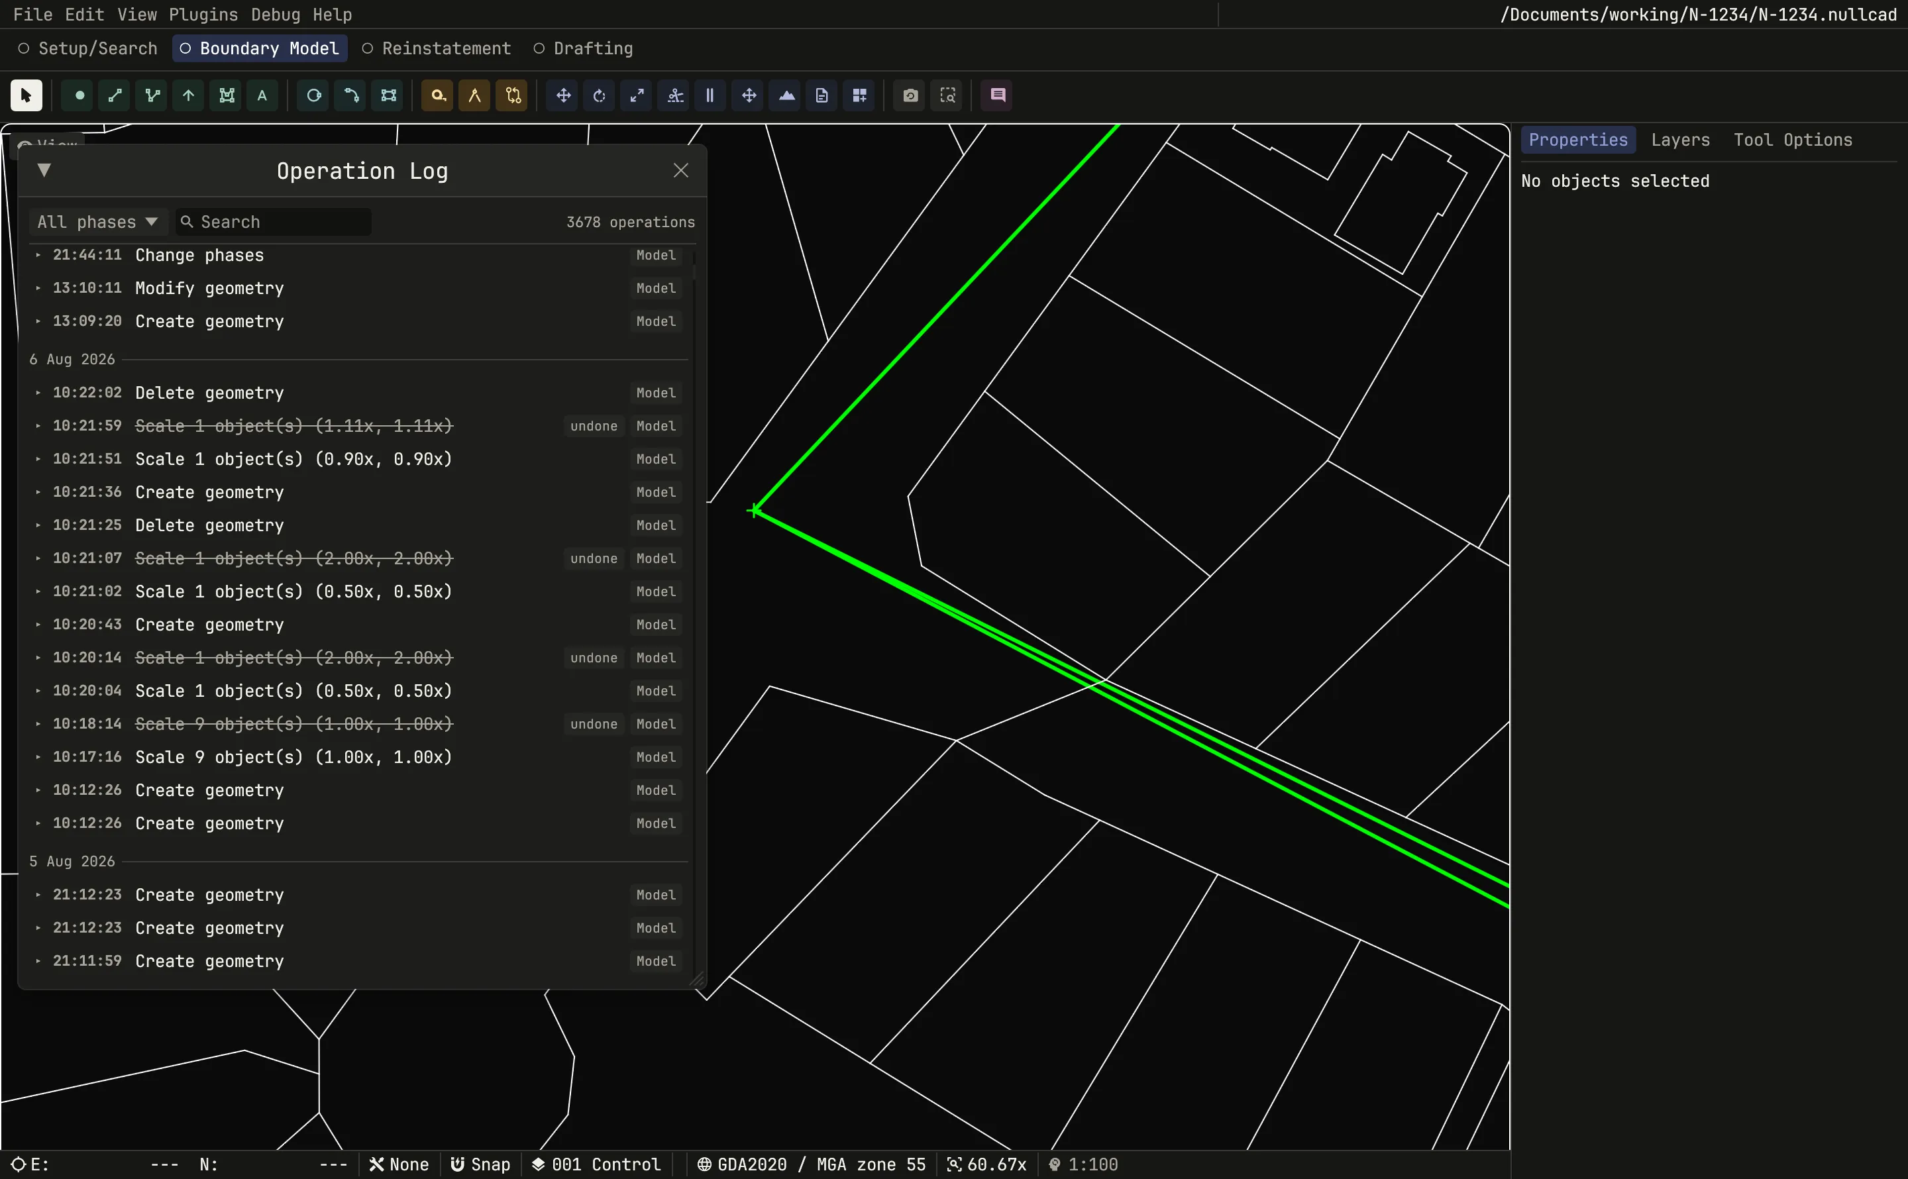Click the GDA2020 / MGA zone 55 coordinate system
The width and height of the screenshot is (1908, 1179).
(811, 1164)
